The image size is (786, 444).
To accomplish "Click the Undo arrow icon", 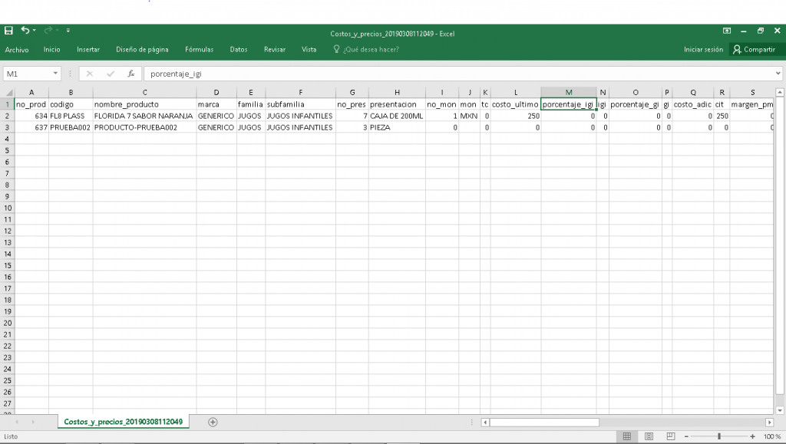I will click(25, 31).
